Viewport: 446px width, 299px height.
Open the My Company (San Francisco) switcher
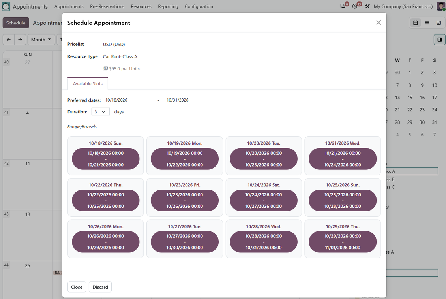coord(403,6)
